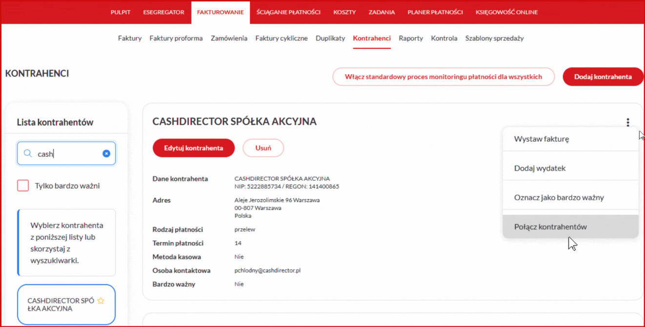Select Połącz kontrahentów menu option
Screen dimensions: 645x327
pos(570,227)
